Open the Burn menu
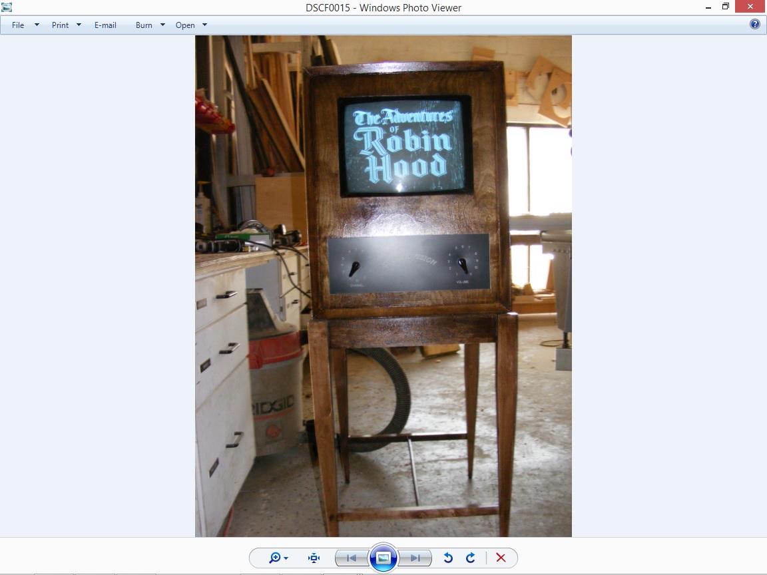Viewport: 767px width, 575px height. click(x=144, y=25)
